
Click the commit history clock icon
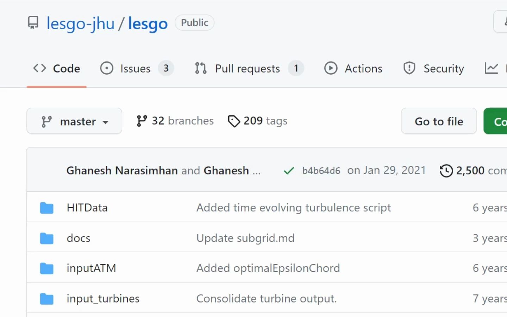click(446, 171)
